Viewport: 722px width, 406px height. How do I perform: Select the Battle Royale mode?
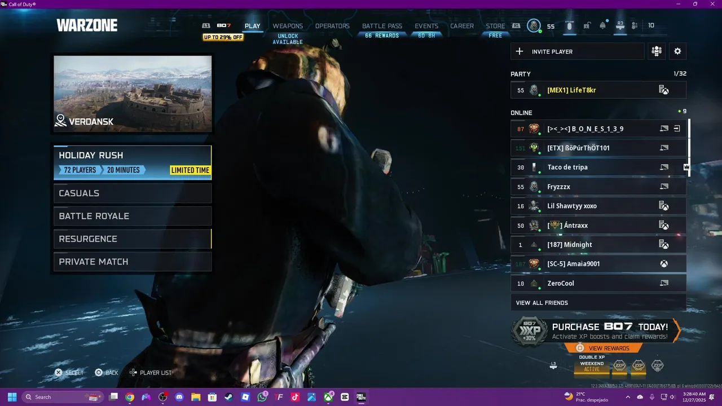(133, 216)
